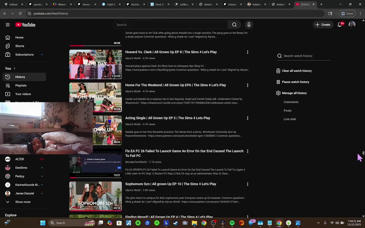This screenshot has width=365, height=228.
Task: Open the notifications bell
Action: 340,25
